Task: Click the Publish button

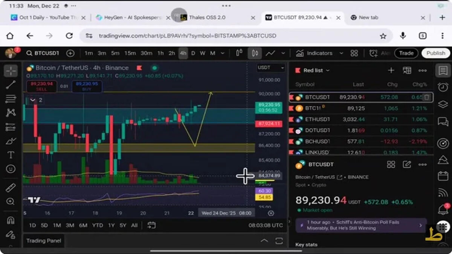Action: [436, 53]
